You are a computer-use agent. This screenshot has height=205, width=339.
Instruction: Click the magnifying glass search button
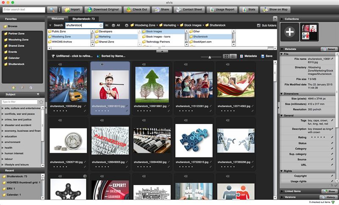[53, 9]
